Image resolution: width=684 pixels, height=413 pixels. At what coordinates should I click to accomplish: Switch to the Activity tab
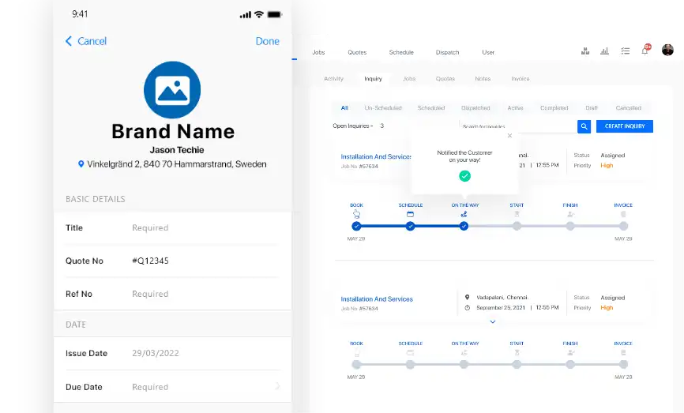click(x=334, y=79)
